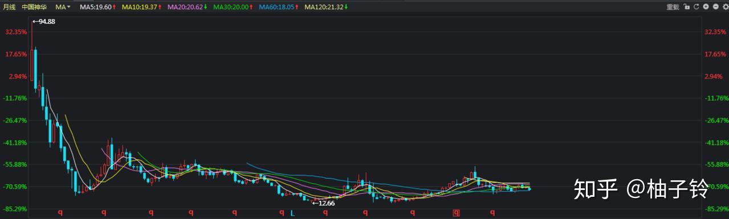Select the 中国神华 stock name
The height and width of the screenshot is (219, 729).
(34, 7)
